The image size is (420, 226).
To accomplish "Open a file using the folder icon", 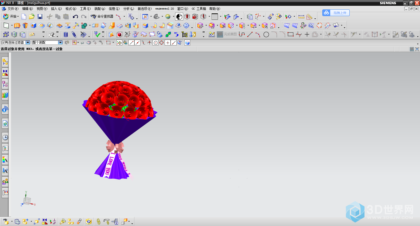I will tap(32, 17).
